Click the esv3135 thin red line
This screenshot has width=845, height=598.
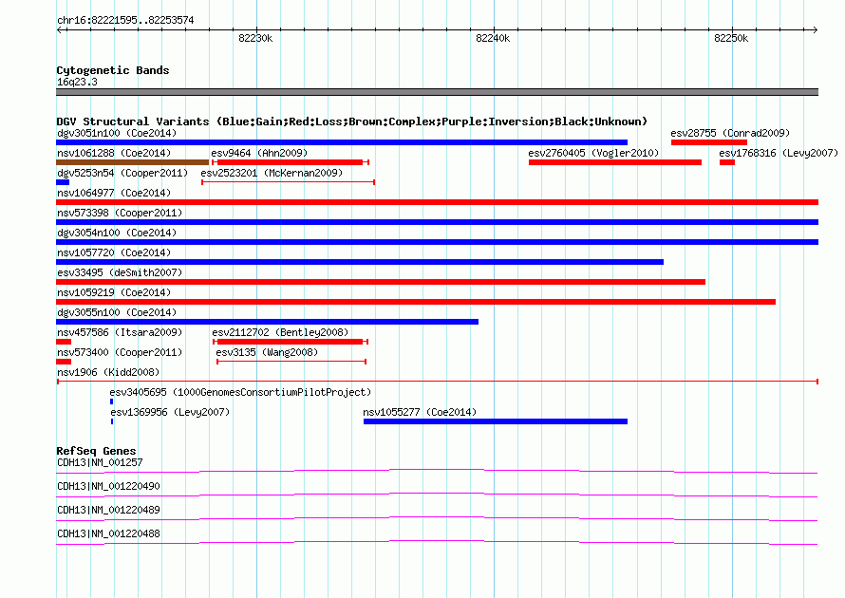(x=291, y=362)
